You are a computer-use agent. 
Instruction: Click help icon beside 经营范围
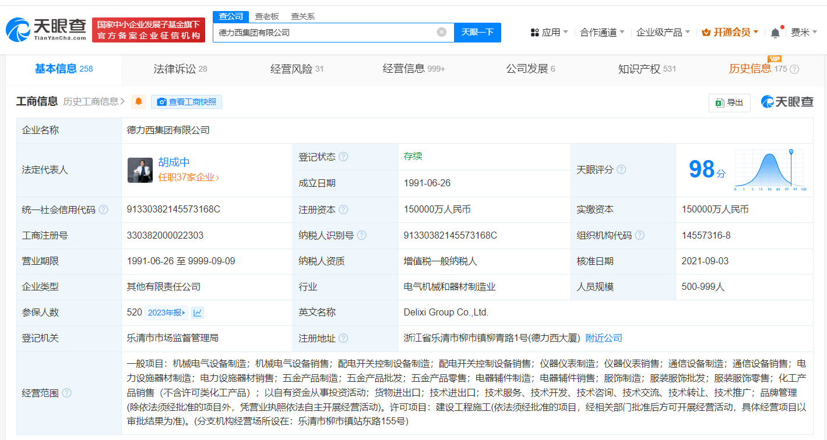pos(66,393)
